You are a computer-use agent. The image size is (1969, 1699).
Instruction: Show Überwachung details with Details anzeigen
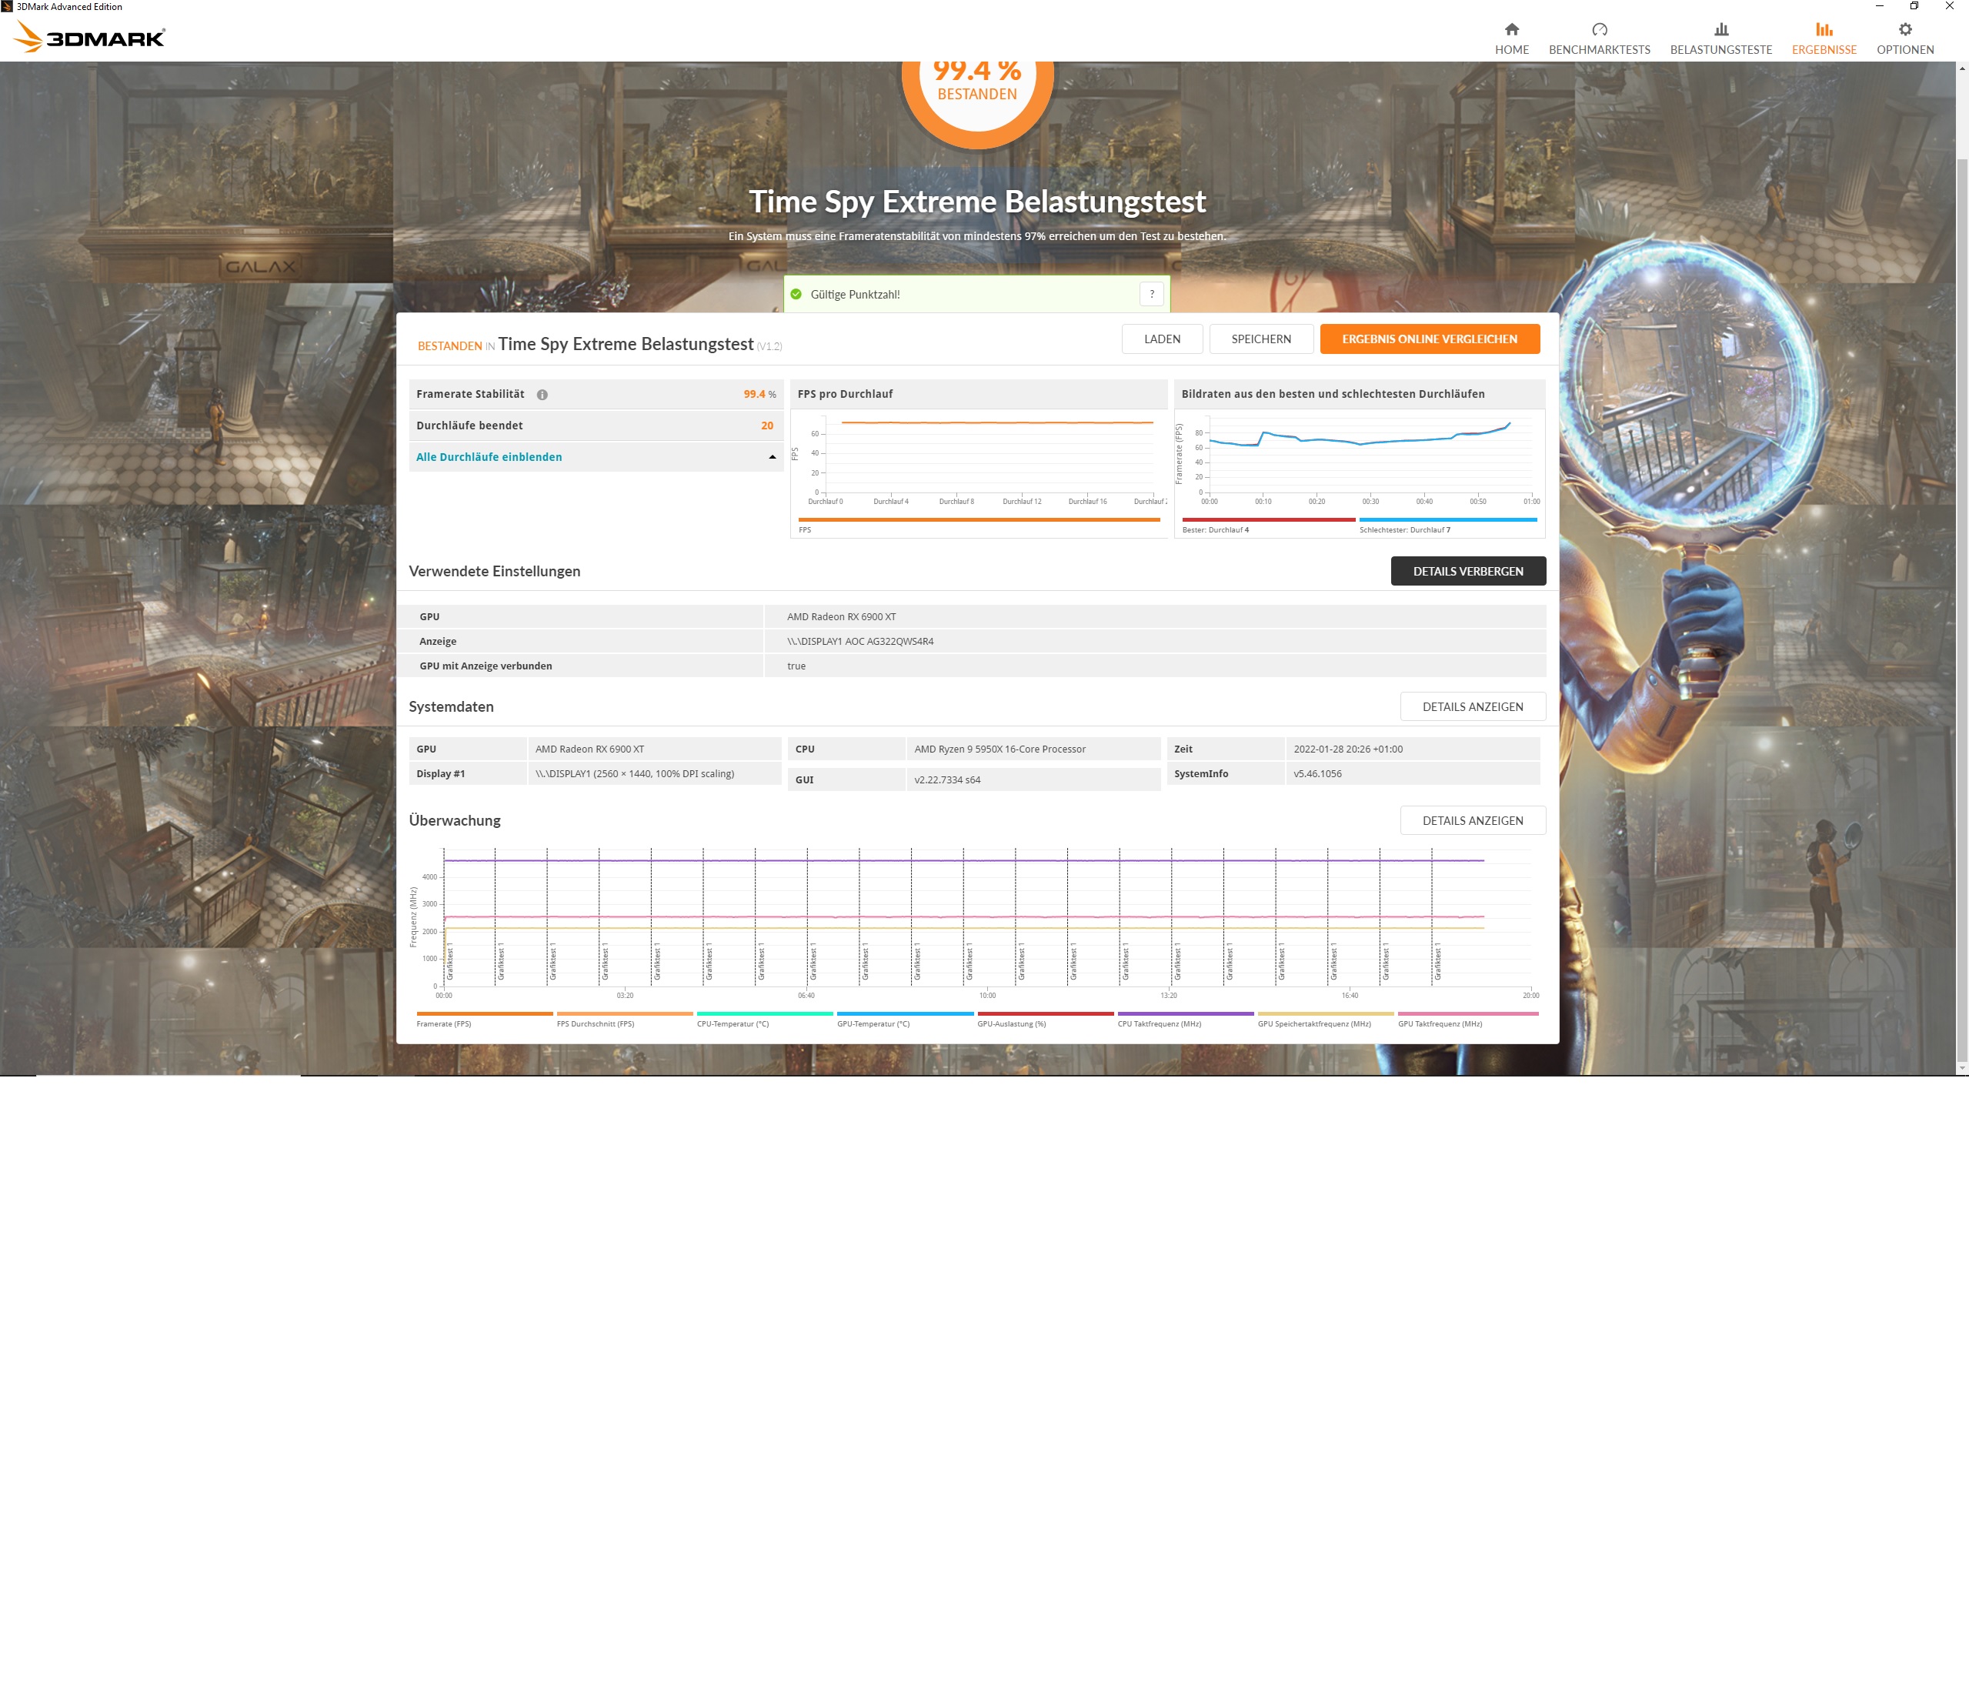pyautogui.click(x=1472, y=821)
